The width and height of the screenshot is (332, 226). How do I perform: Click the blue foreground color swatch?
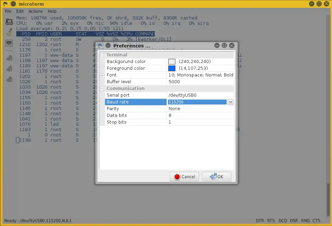(x=172, y=68)
